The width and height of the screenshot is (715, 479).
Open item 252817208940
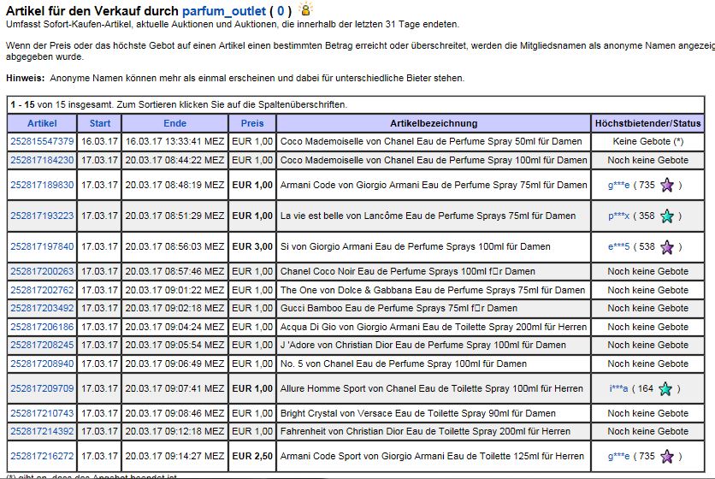[42, 364]
